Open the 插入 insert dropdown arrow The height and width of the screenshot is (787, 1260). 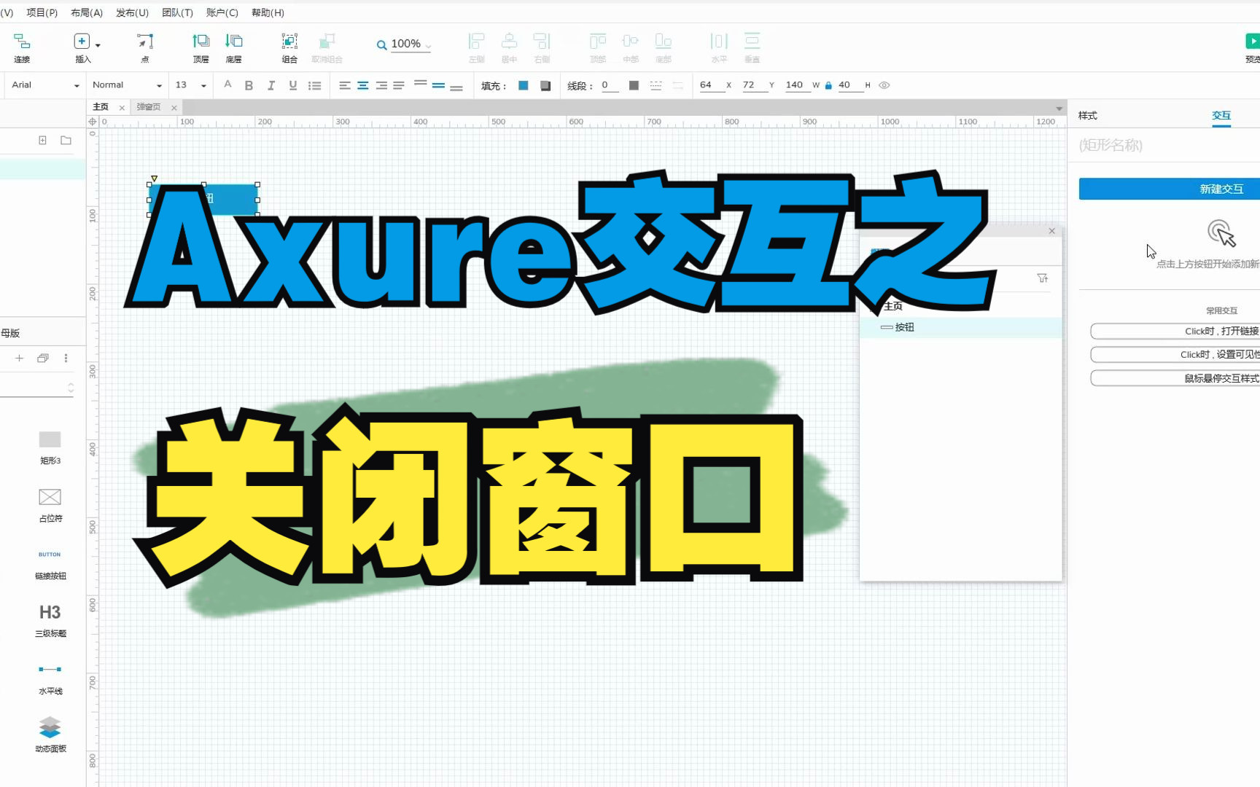(x=98, y=45)
